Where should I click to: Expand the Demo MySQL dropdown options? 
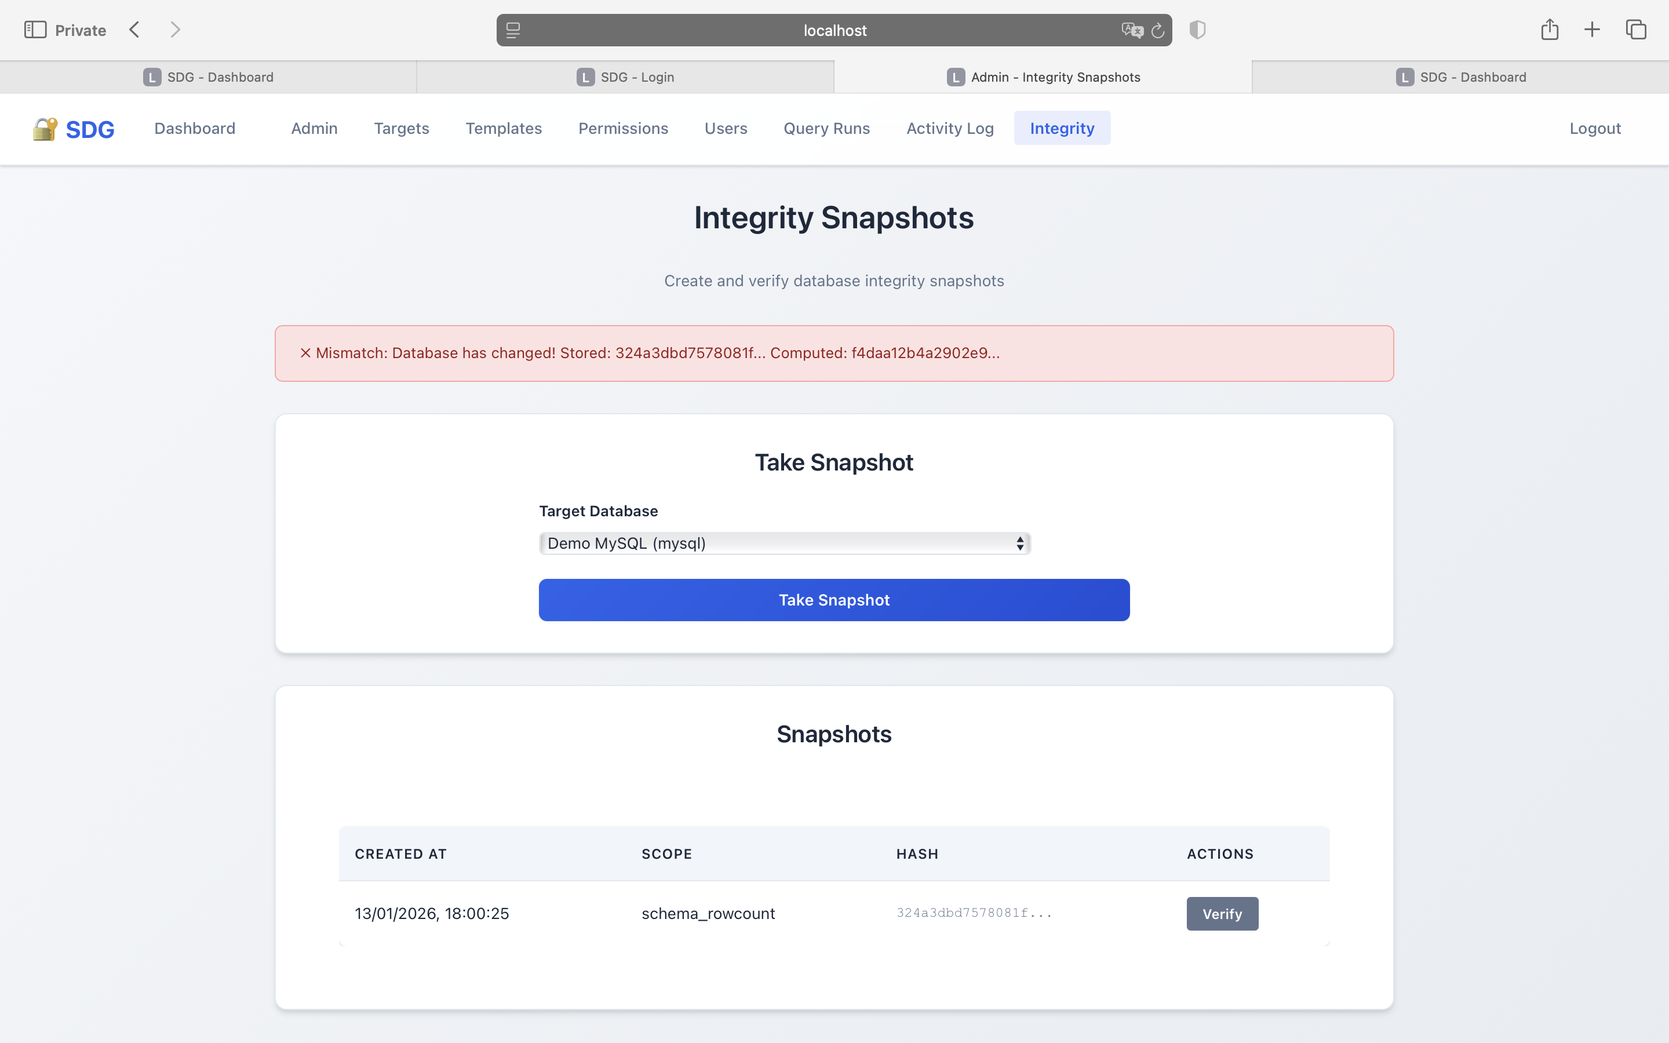[784, 543]
